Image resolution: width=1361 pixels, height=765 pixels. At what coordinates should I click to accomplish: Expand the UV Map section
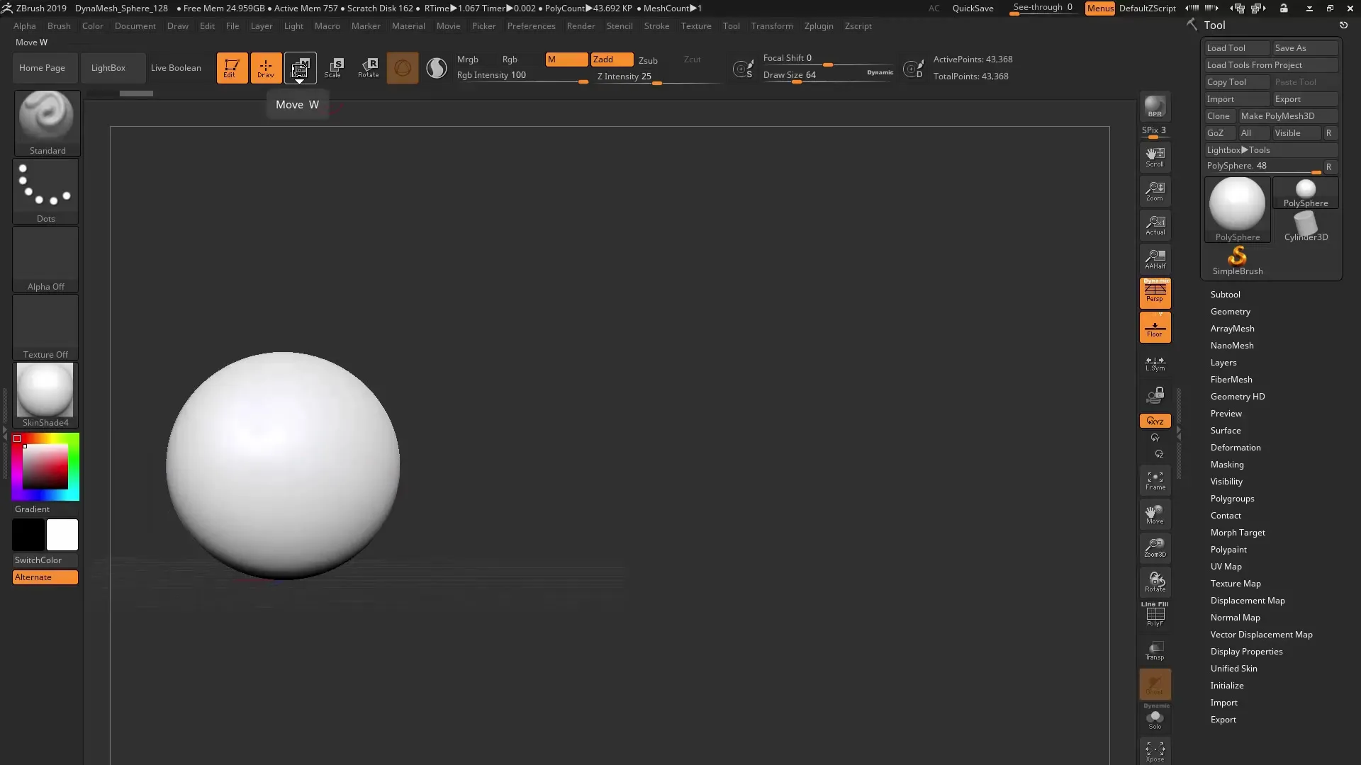(1226, 567)
